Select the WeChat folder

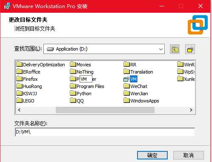(x=135, y=86)
